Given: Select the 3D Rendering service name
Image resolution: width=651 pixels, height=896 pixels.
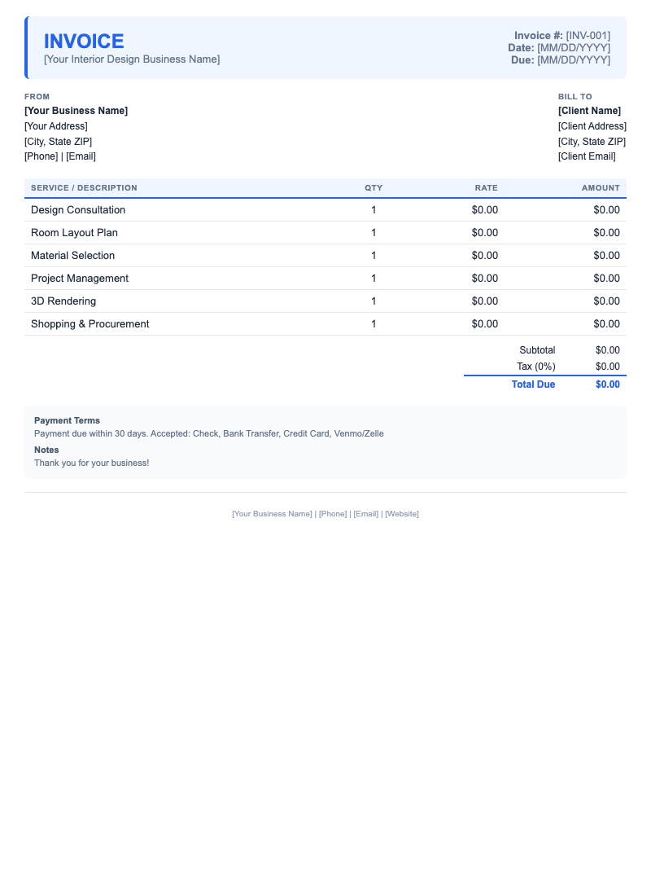Looking at the screenshot, I should 63,301.
